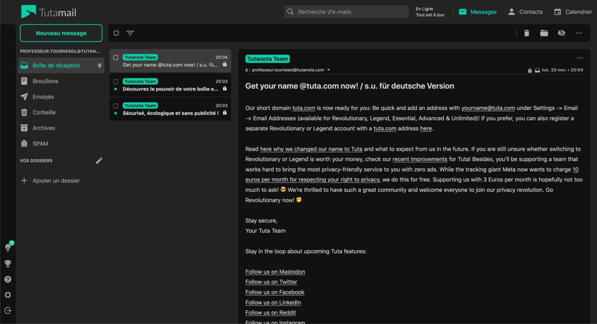The image size is (597, 324).
Task: Click the move-to-folder icon in the toolbar
Action: 544,33
